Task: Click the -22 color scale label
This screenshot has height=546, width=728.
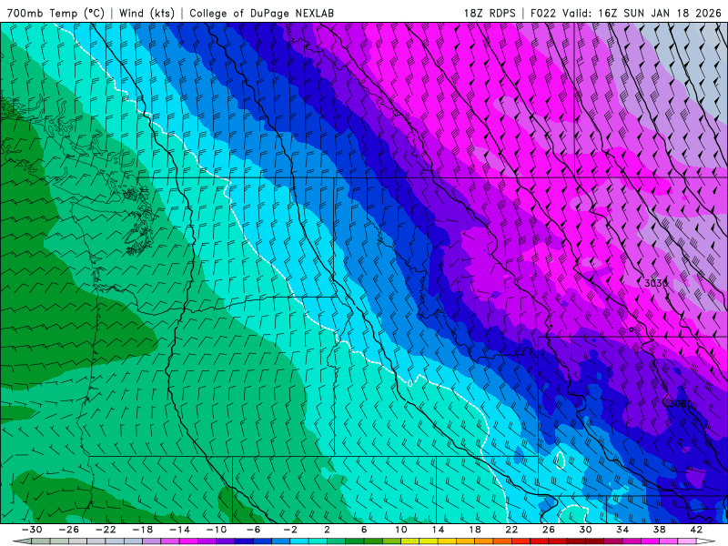Action: tap(106, 530)
